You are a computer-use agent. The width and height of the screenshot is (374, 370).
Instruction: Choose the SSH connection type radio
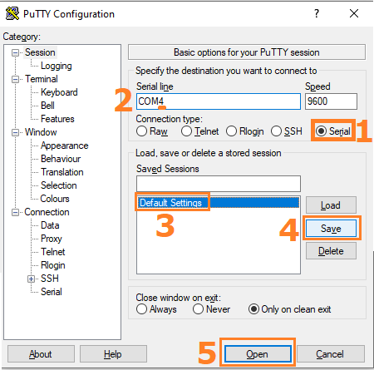(276, 131)
